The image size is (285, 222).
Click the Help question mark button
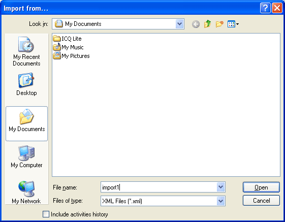[x=265, y=8]
